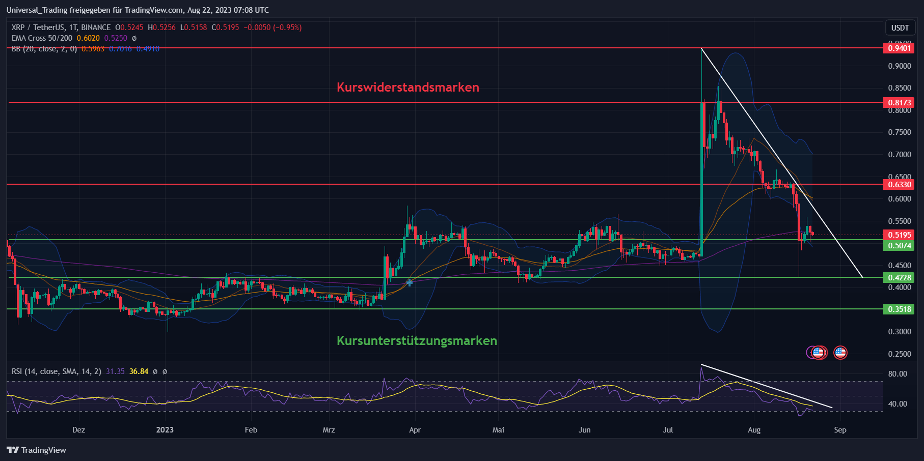
Task: Select the red 0.8173 resistance price label
Action: pos(899,103)
